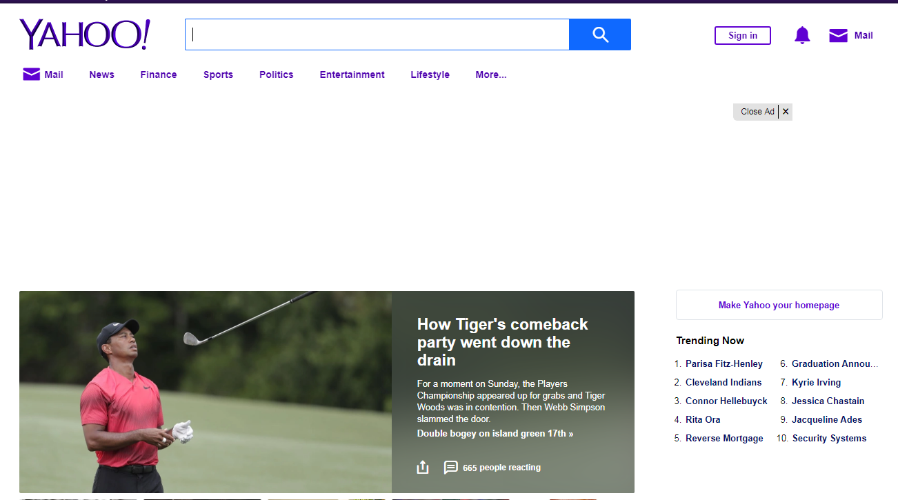The image size is (898, 500).
Task: Open the Finance section
Action: pos(159,74)
